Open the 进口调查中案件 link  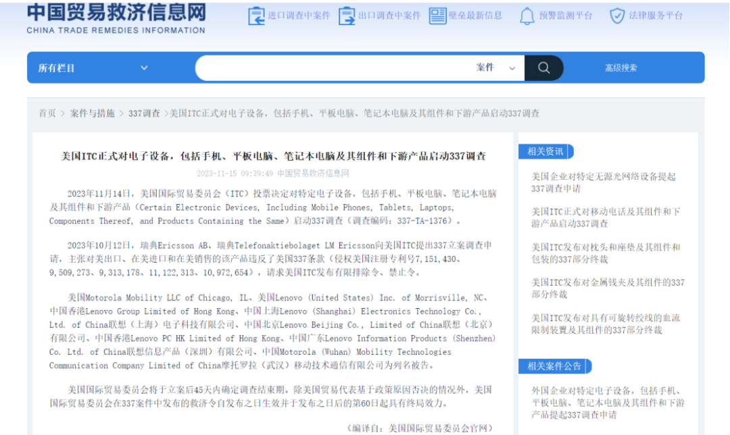[299, 16]
